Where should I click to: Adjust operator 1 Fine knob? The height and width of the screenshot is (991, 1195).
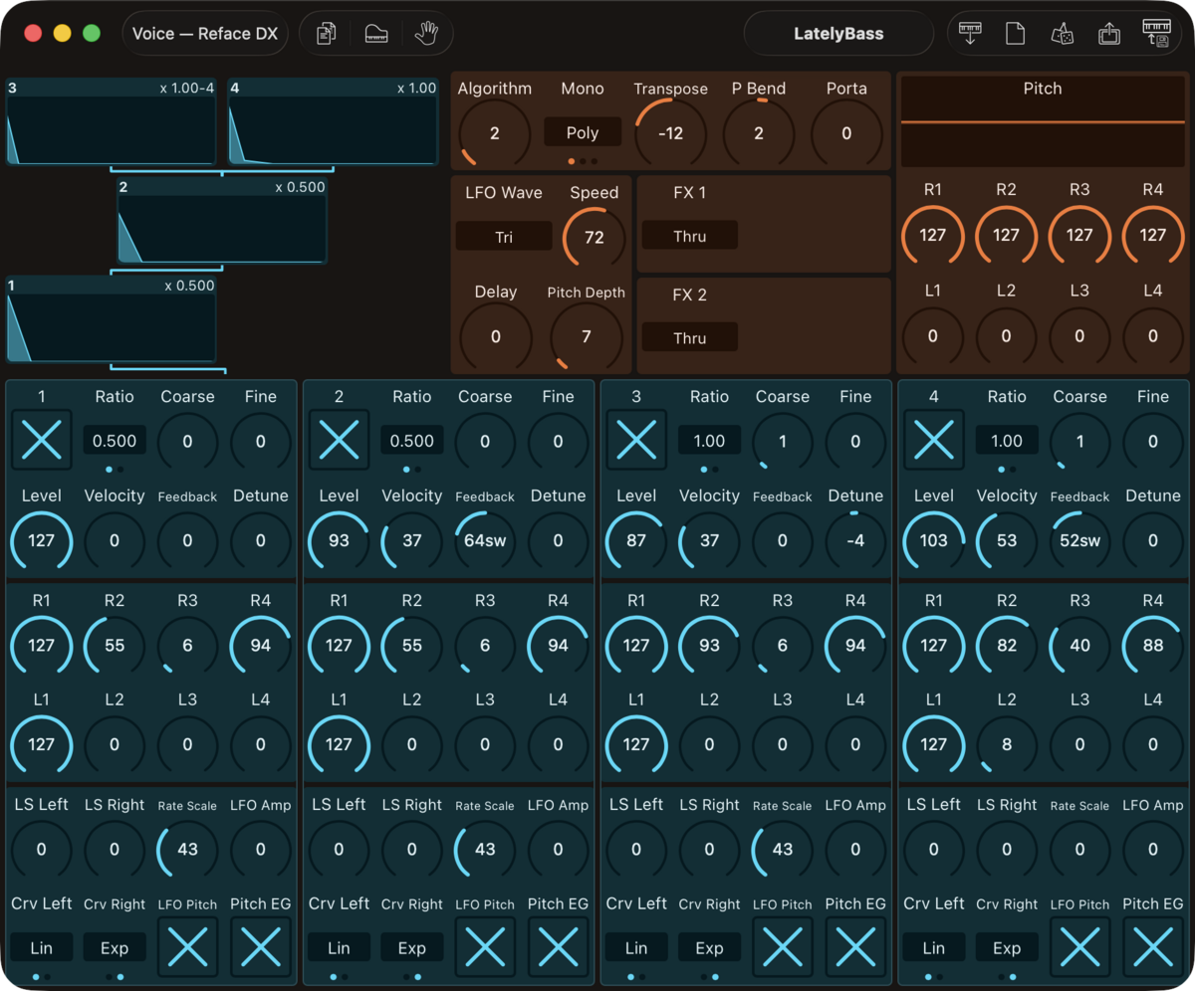(261, 441)
